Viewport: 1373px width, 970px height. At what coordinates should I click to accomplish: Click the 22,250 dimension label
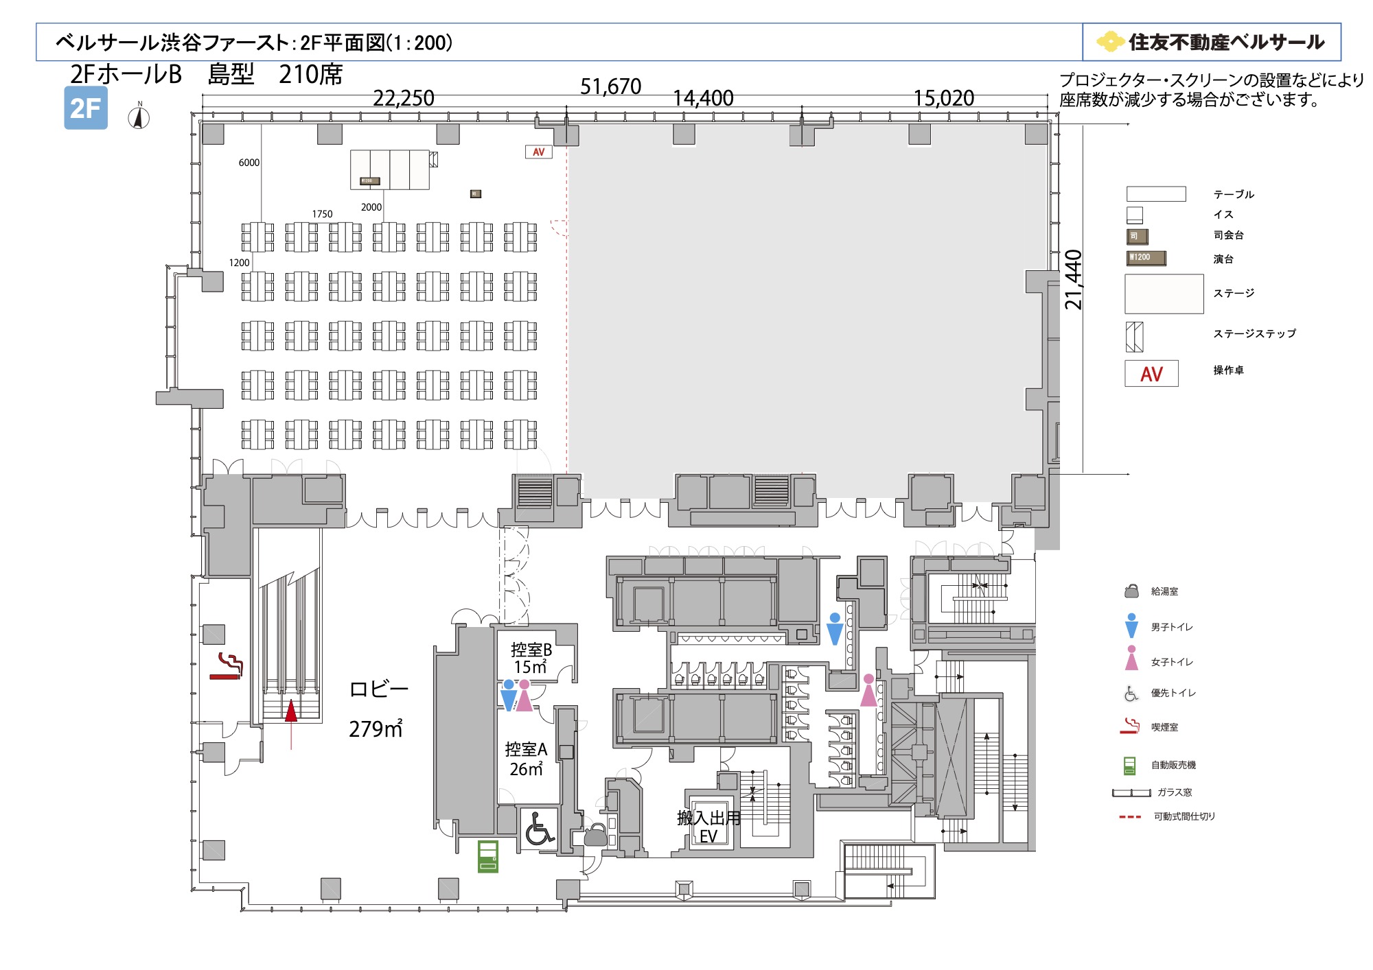click(404, 98)
